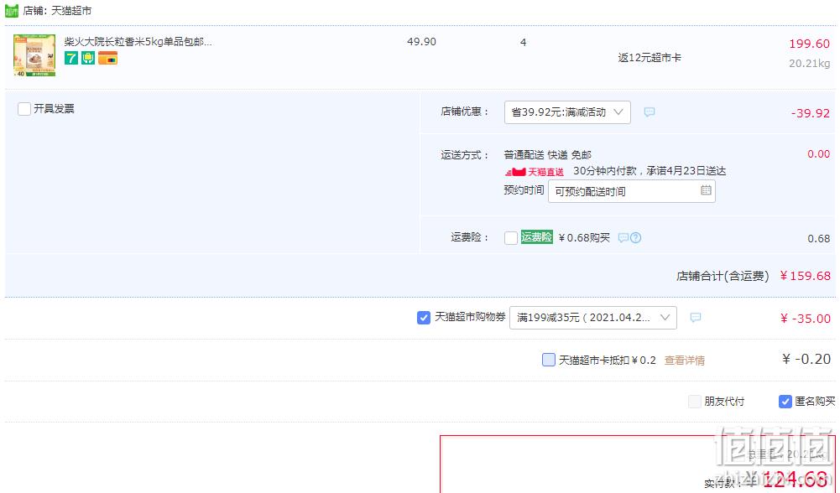Click the 0.00 shipping fee amount
The width and height of the screenshot is (840, 493).
pos(818,154)
